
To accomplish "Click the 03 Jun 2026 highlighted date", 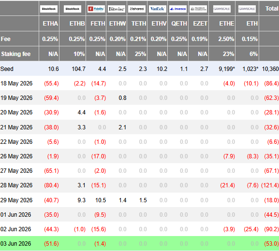I will pyautogui.click(x=15, y=244).
